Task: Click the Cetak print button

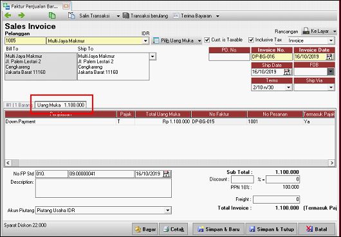Action: (174, 229)
